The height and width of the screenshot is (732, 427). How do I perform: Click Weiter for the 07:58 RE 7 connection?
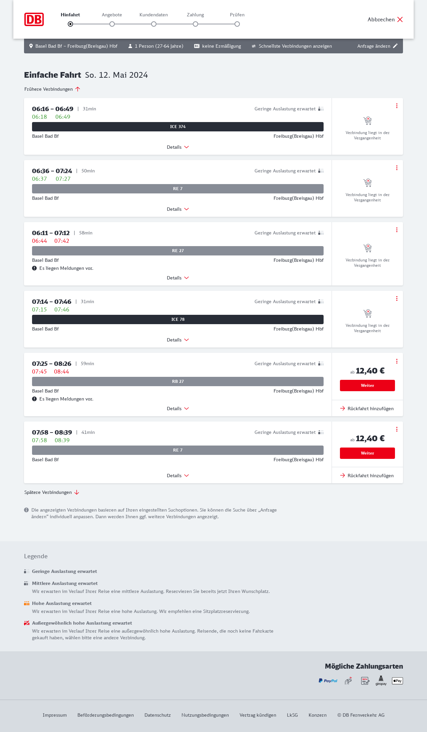(367, 453)
